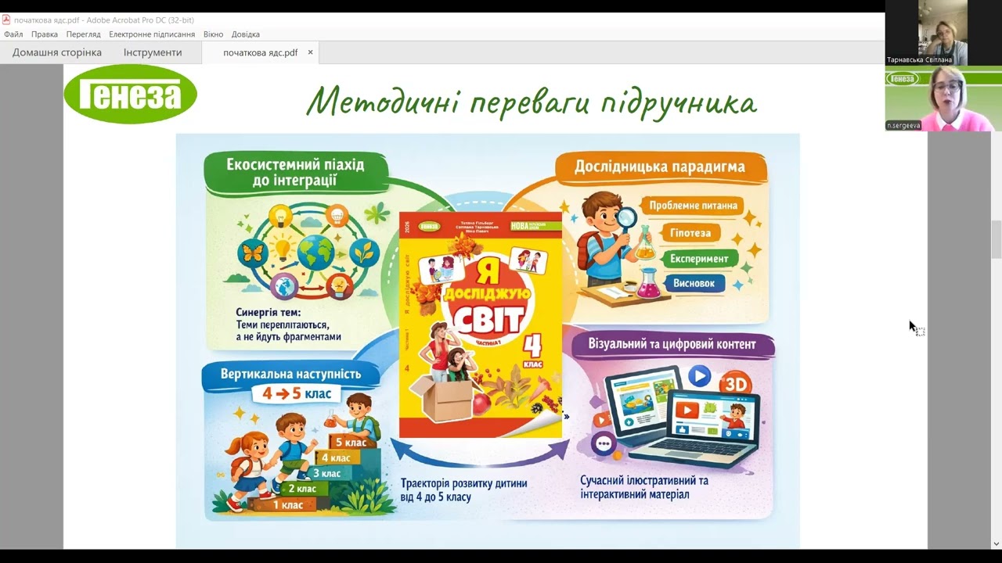Screen dimensions: 1002x563
Task: Click the 4 → 5 клас badge
Action: pyautogui.click(x=297, y=394)
